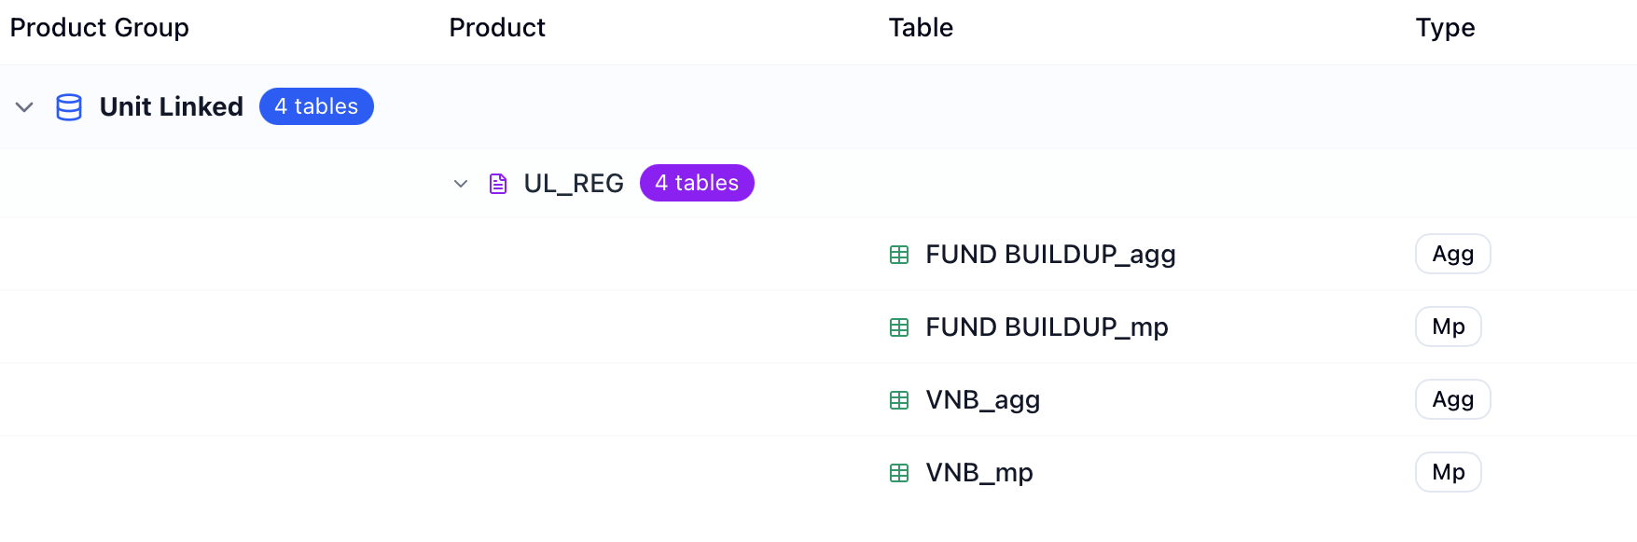
Task: Open the VNB_agg table row
Action: [818, 400]
